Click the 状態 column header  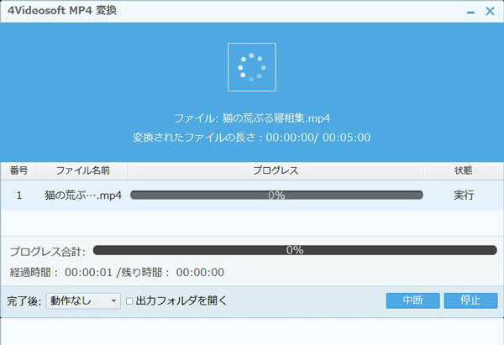pyautogui.click(x=463, y=170)
